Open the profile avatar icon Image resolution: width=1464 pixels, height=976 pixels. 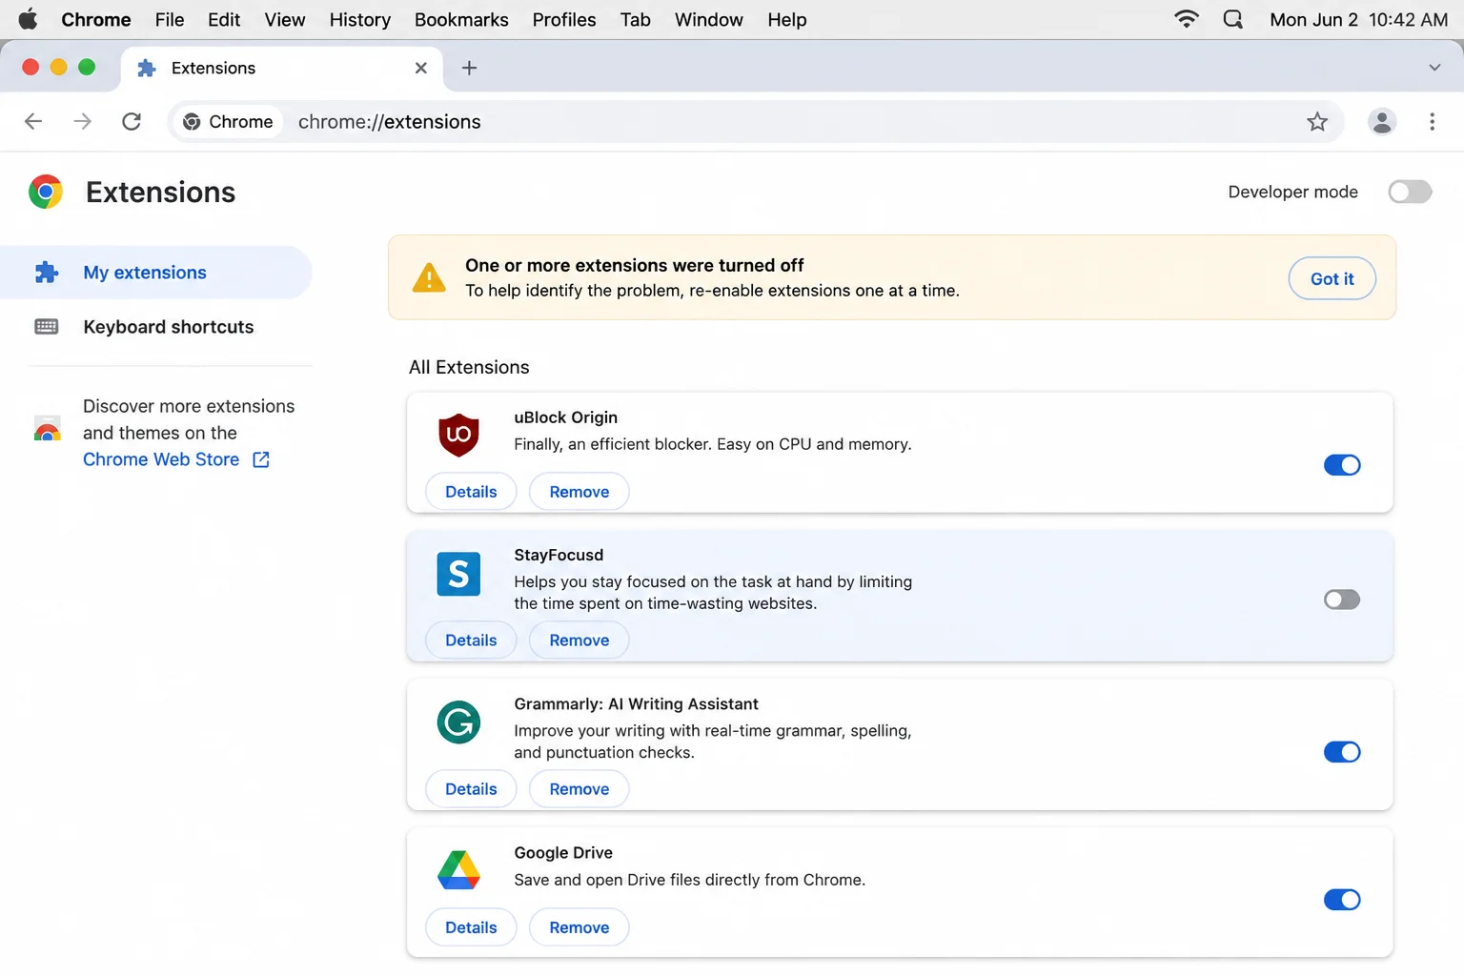(1382, 121)
